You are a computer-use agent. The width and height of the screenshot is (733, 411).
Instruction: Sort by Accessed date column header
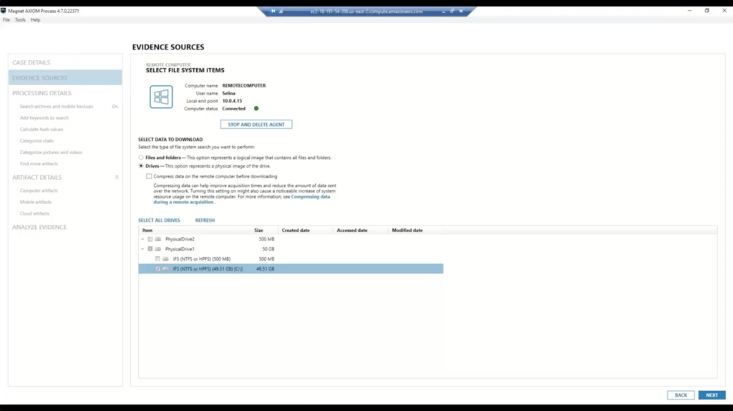tap(352, 231)
